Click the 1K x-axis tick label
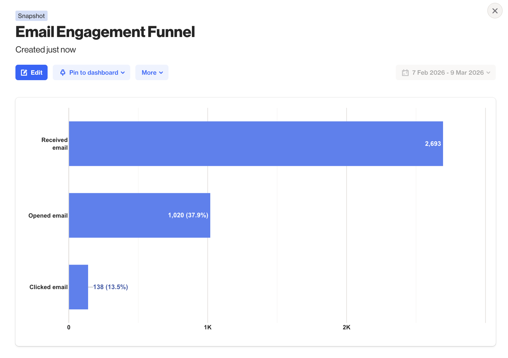The image size is (508, 358). click(208, 327)
